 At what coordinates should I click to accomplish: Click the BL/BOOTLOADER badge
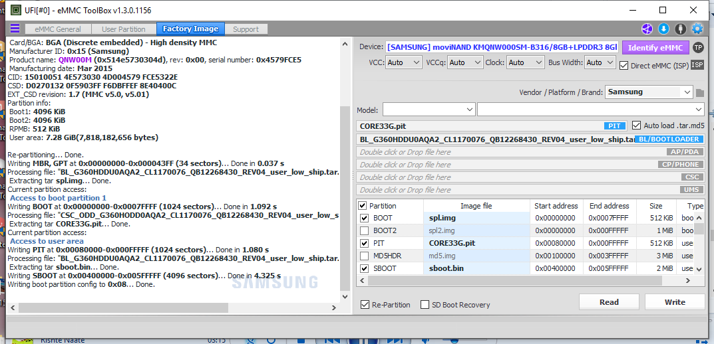(669, 139)
